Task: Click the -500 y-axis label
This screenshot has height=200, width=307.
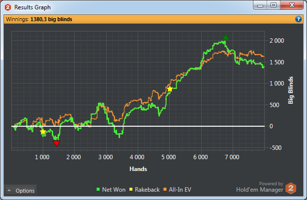Action: point(276,148)
